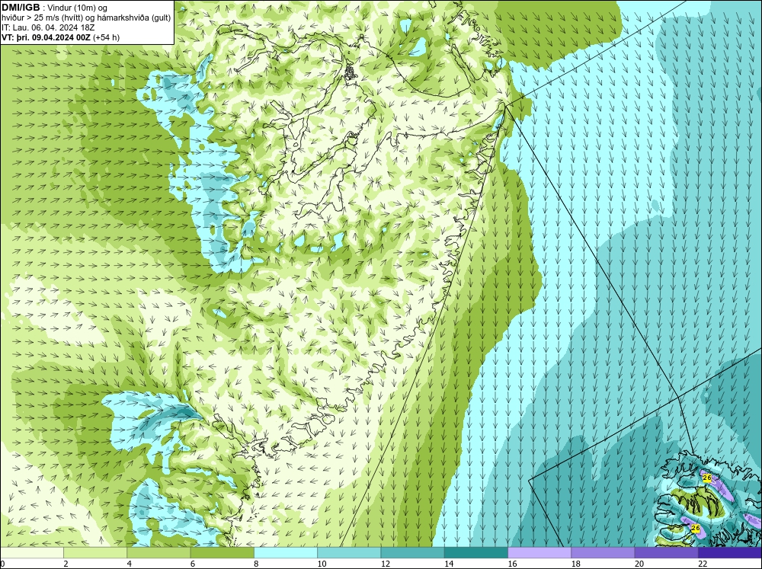Pick the dark green 6–8 m/s legend swatch
Screen dimensions: 762x569
222,552
